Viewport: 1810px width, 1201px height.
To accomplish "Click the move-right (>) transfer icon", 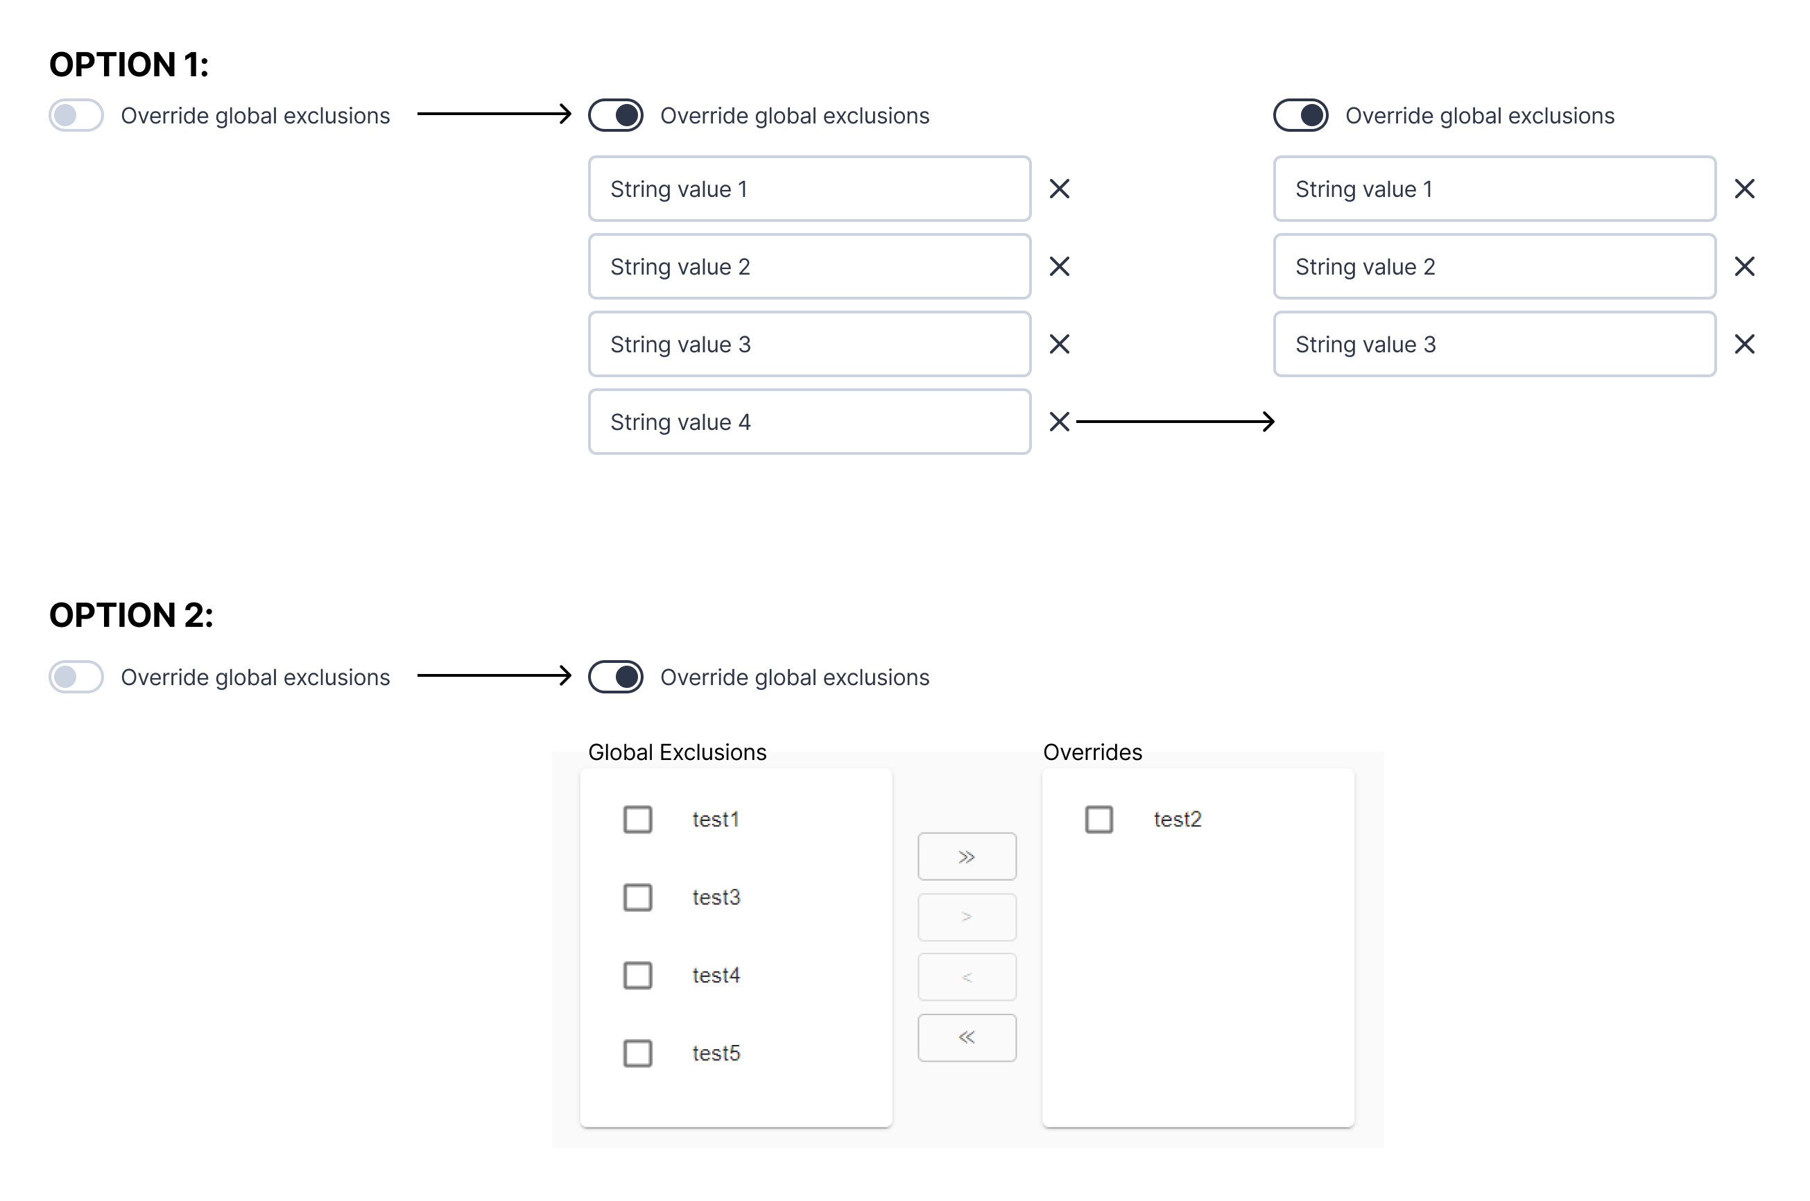I will [x=968, y=915].
